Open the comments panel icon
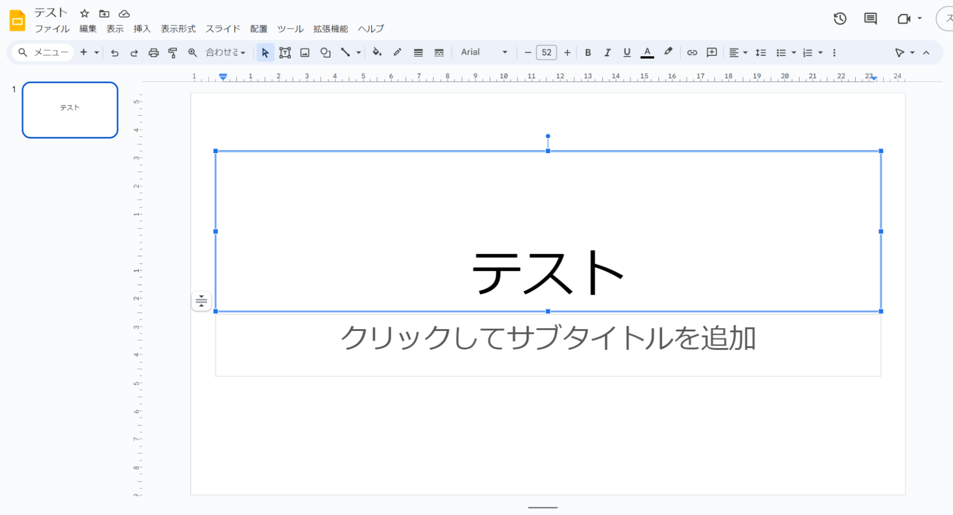Viewport: 953px width, 515px height. pos(870,19)
